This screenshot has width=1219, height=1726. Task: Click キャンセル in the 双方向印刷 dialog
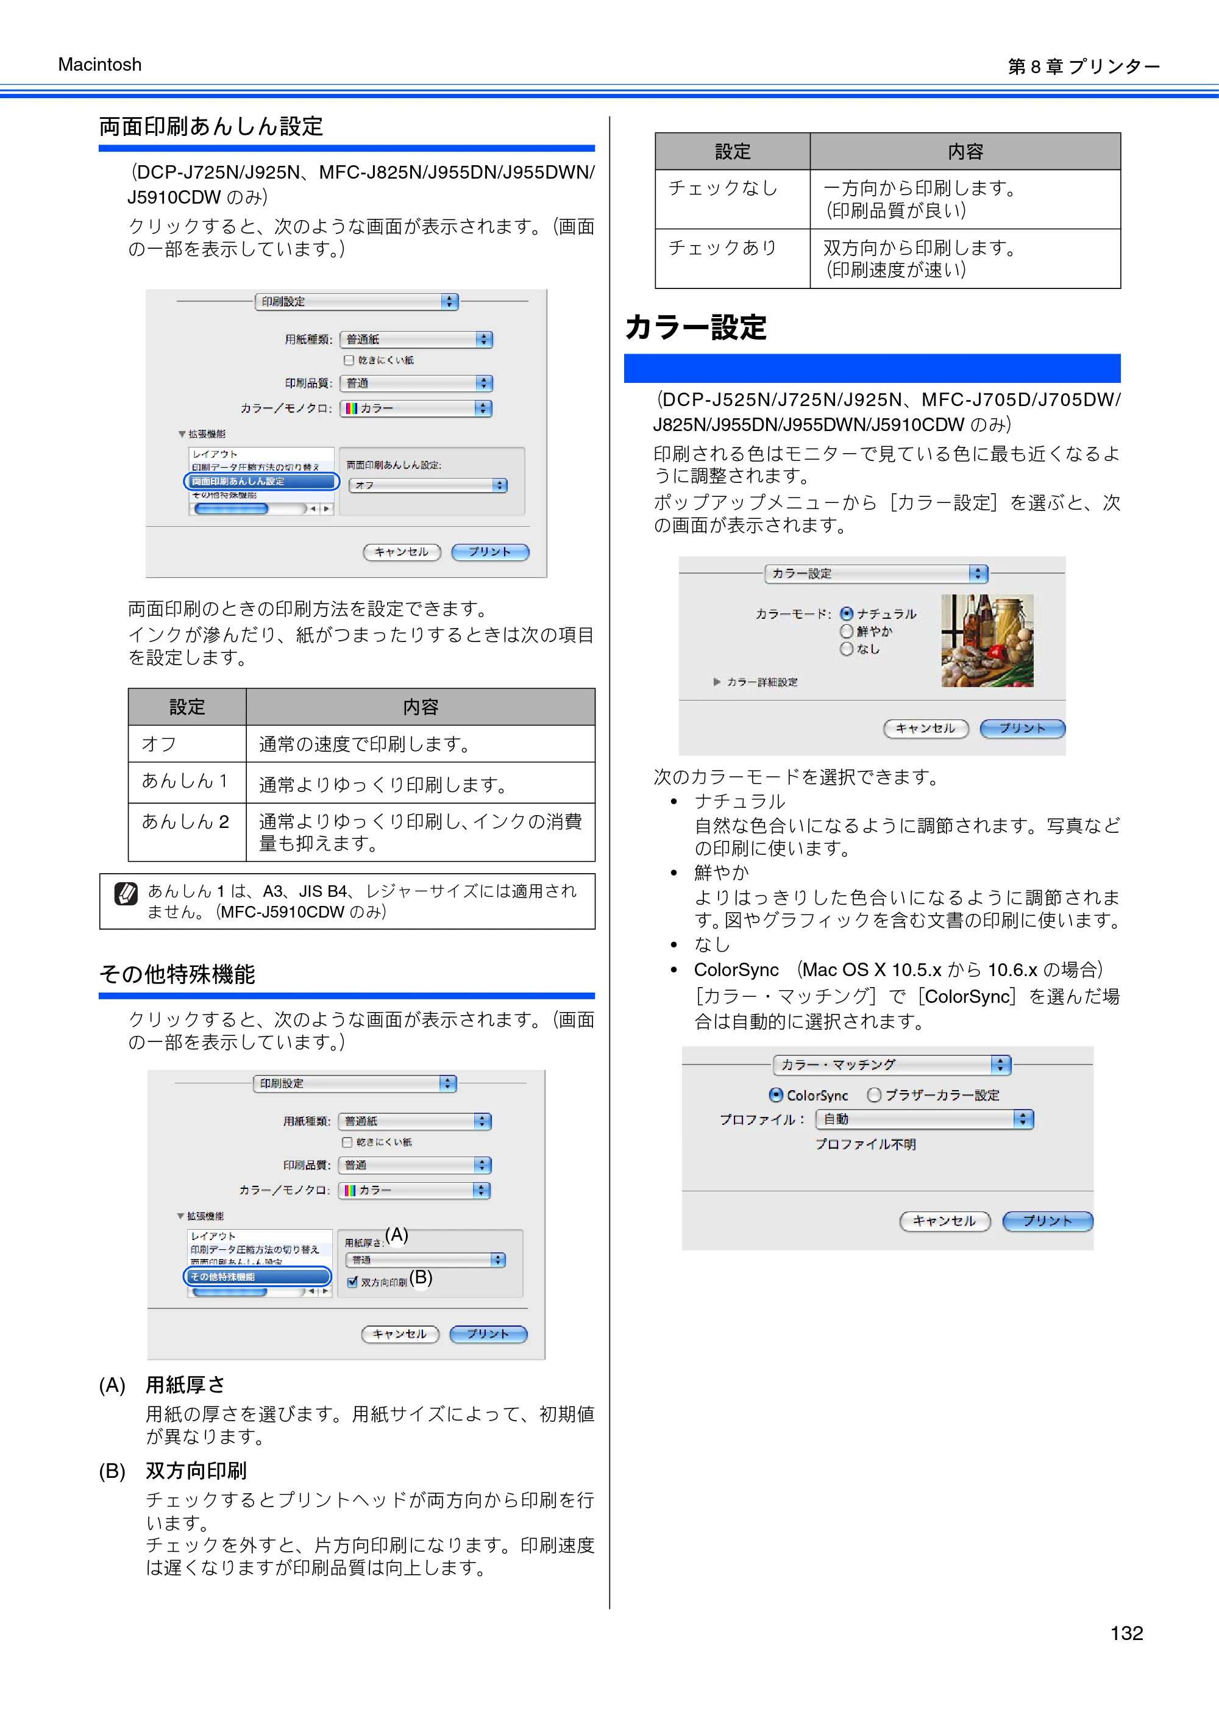(400, 1335)
